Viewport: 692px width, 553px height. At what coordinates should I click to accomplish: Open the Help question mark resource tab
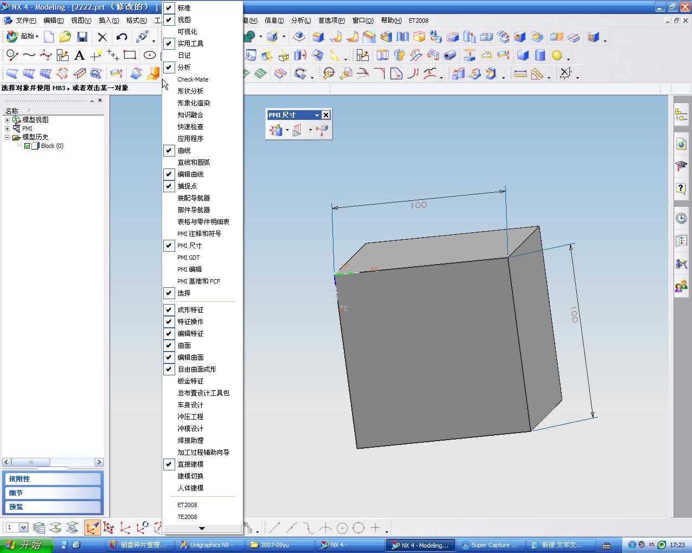[681, 188]
